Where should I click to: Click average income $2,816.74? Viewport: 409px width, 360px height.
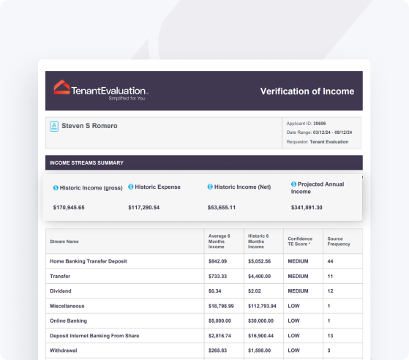219,336
